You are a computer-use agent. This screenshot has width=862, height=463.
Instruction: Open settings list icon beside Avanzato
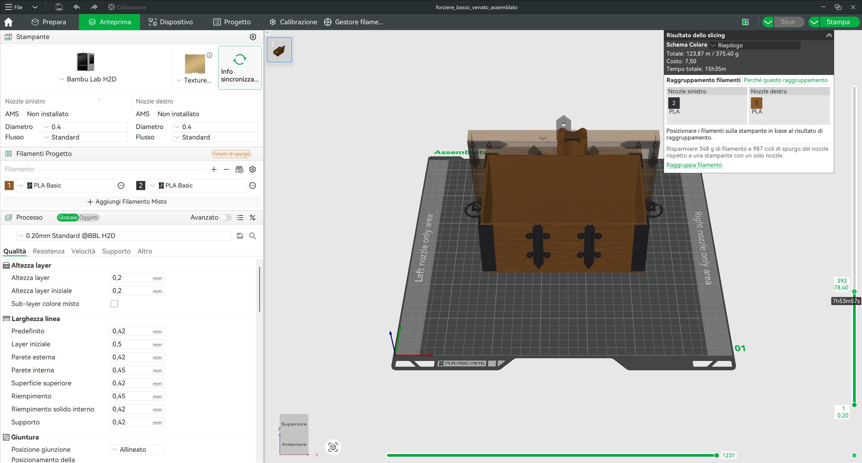240,218
